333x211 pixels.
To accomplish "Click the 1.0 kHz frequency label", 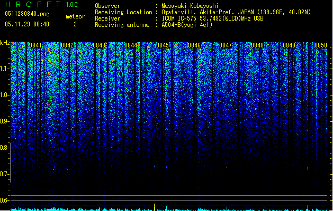I will (5, 95).
